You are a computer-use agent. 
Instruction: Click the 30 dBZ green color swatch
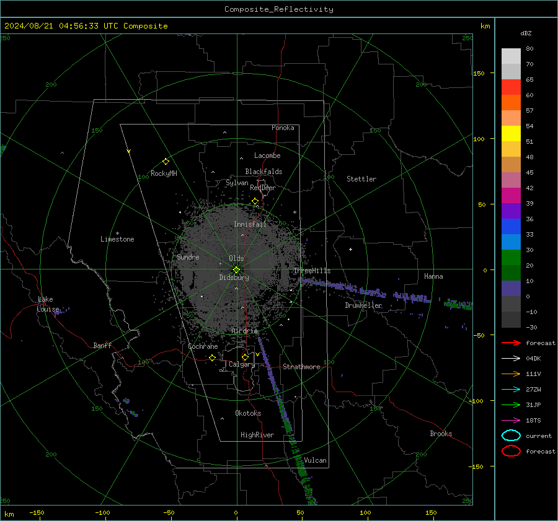click(511, 258)
